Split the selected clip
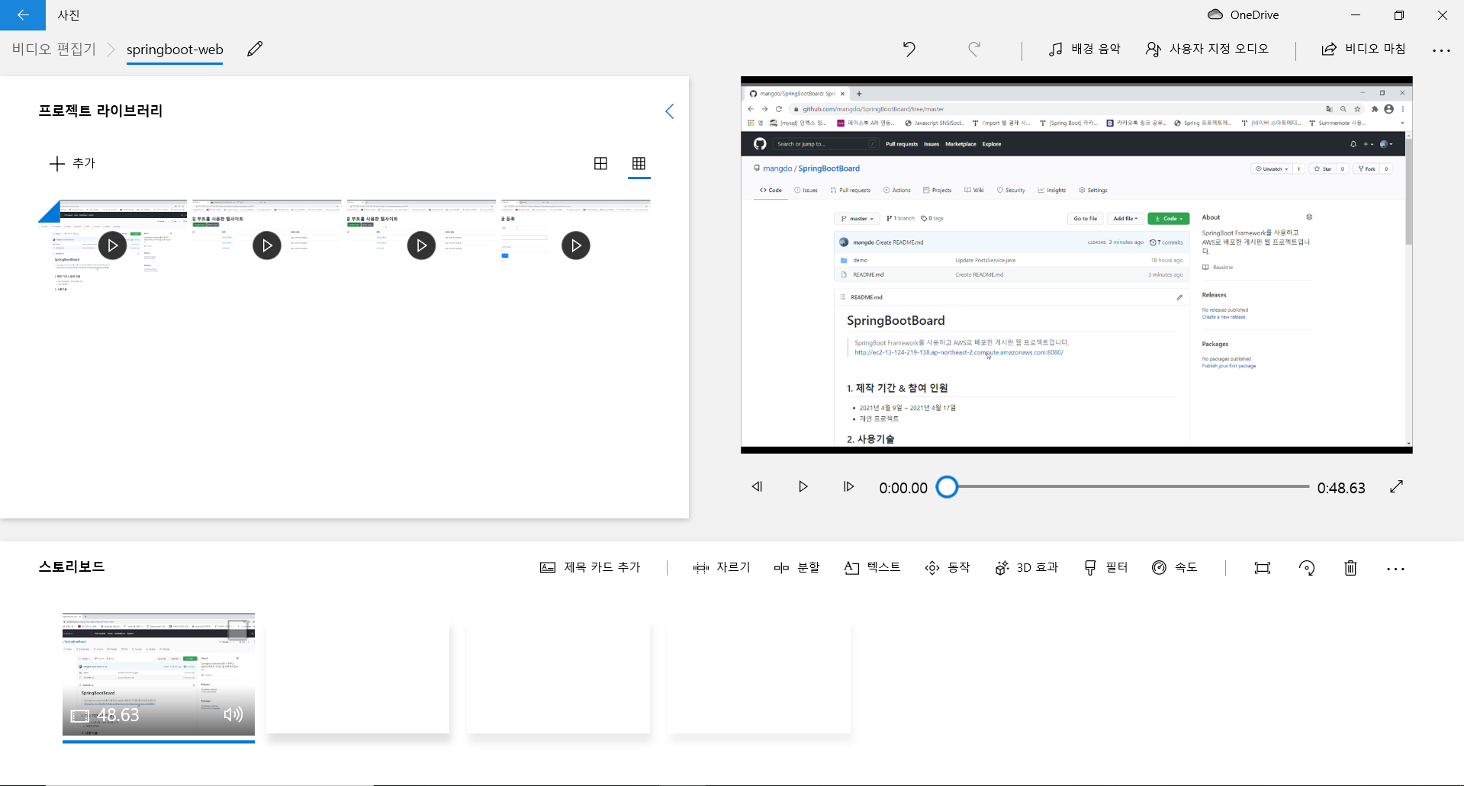The image size is (1464, 786). click(796, 567)
